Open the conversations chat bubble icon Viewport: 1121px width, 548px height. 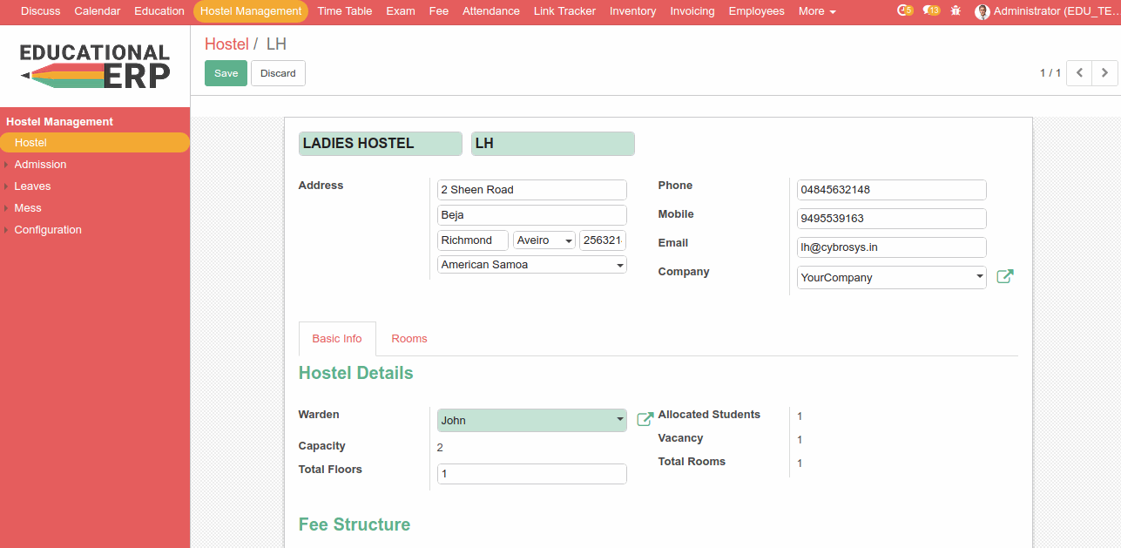click(x=930, y=11)
